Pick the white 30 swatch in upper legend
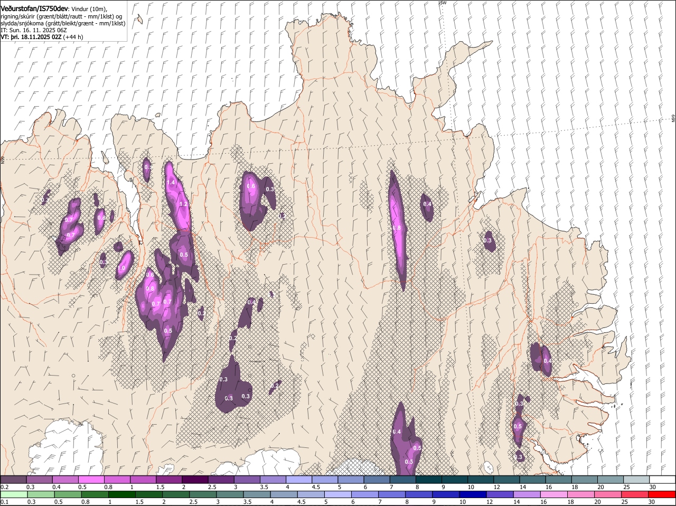Image resolution: width=676 pixels, height=506 pixels. click(x=662, y=480)
